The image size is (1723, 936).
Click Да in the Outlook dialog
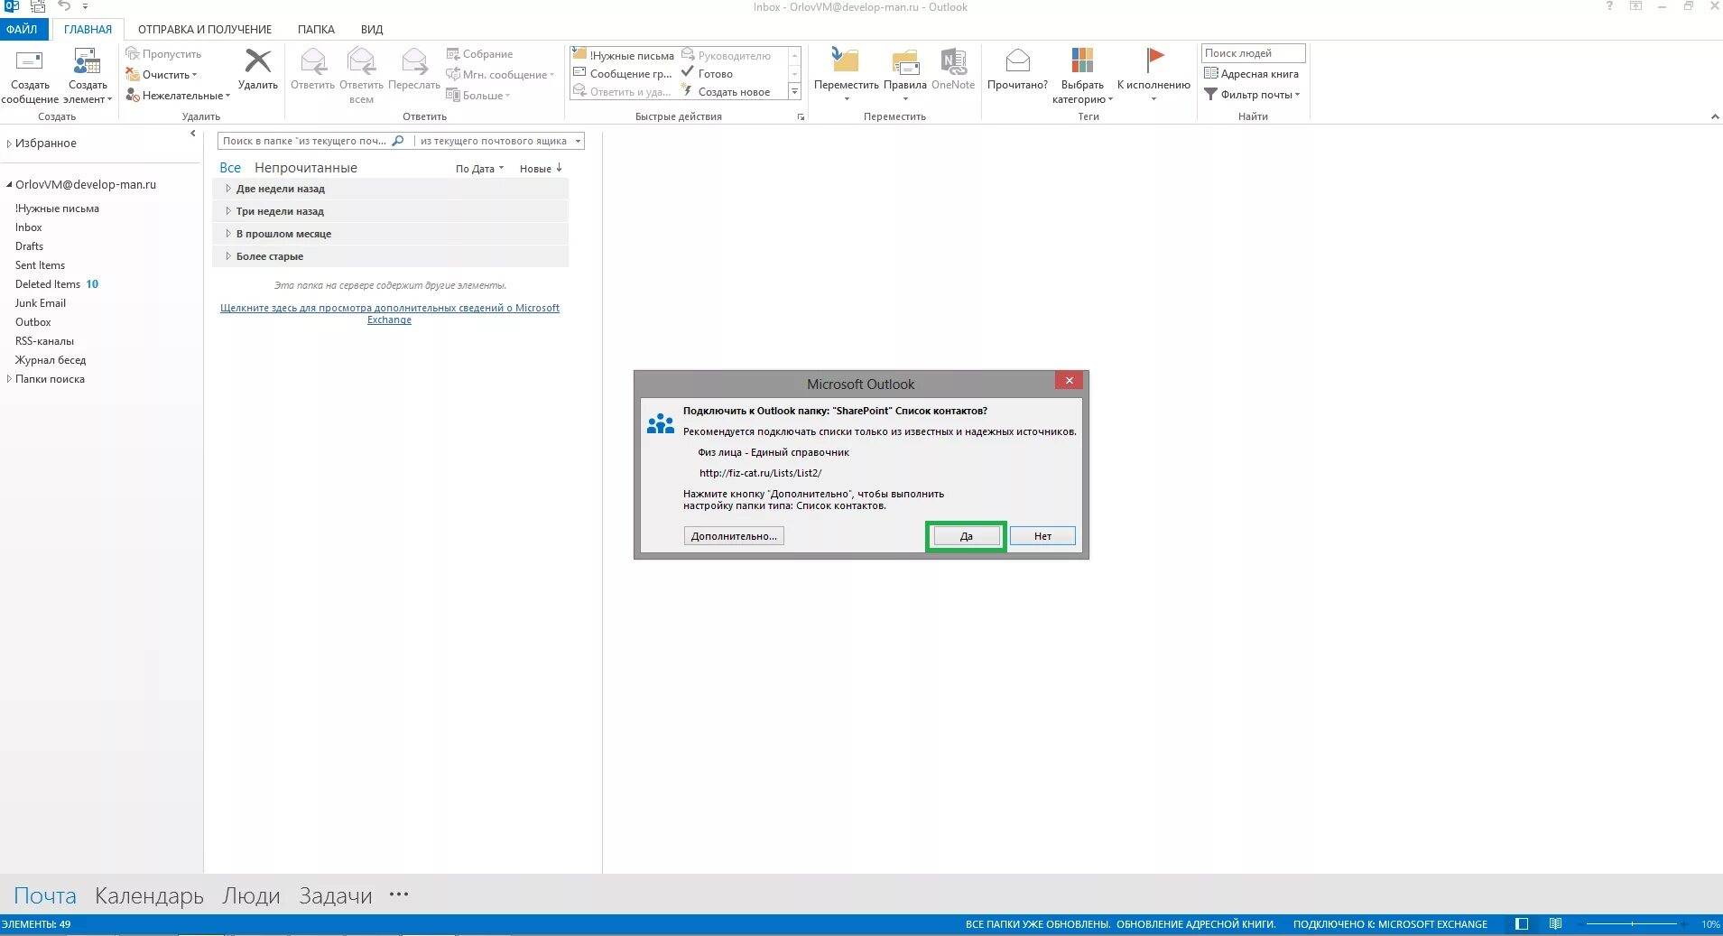tap(966, 536)
